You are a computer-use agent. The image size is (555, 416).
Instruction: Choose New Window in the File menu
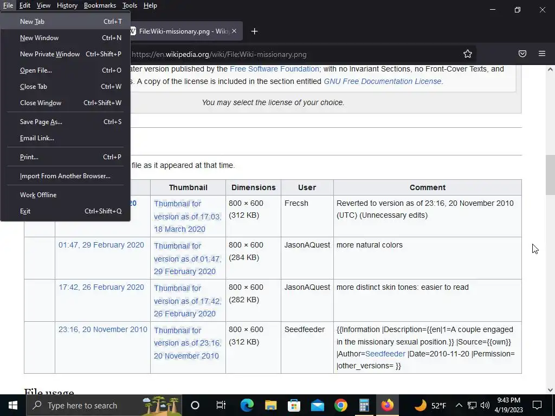pyautogui.click(x=66, y=38)
